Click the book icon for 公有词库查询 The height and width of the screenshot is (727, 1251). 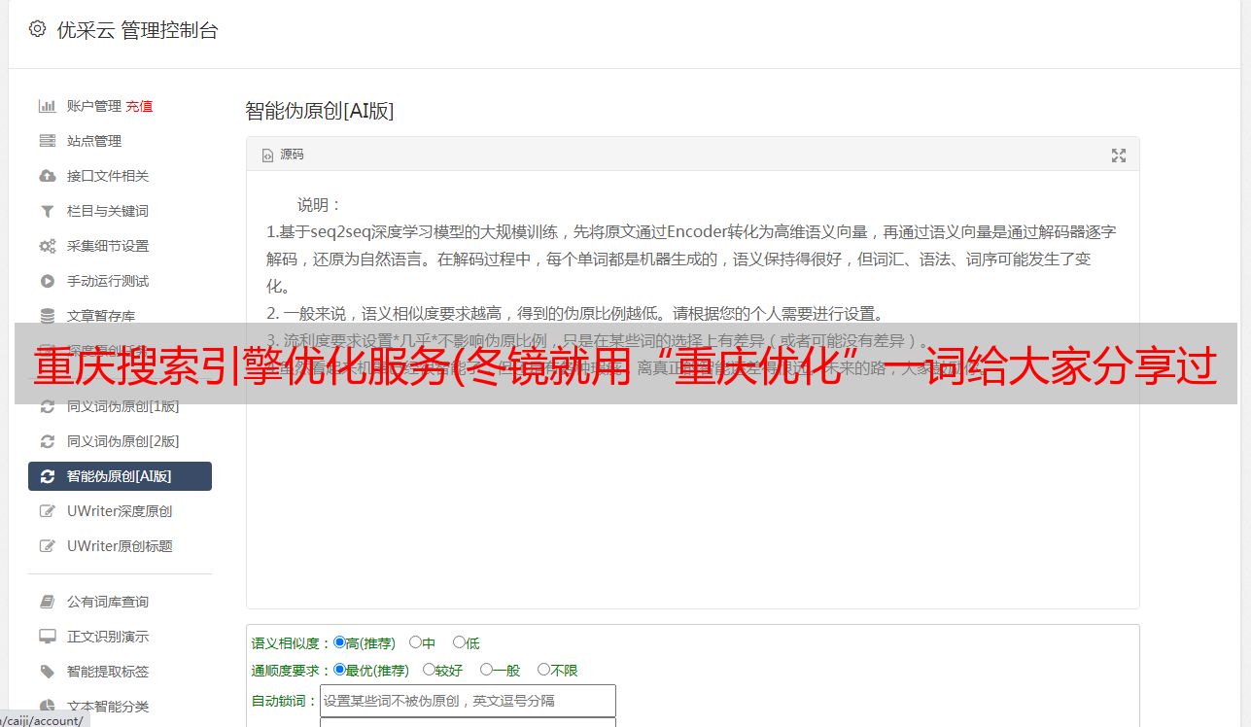(47, 602)
